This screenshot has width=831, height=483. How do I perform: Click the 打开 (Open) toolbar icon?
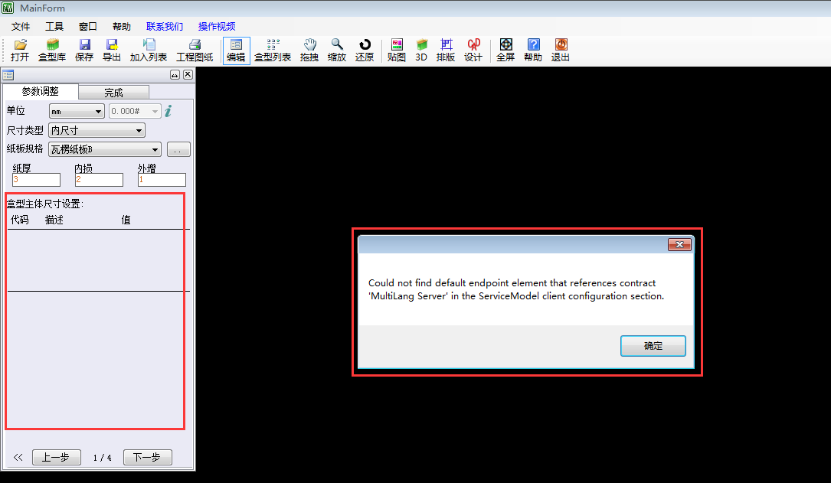pos(20,50)
